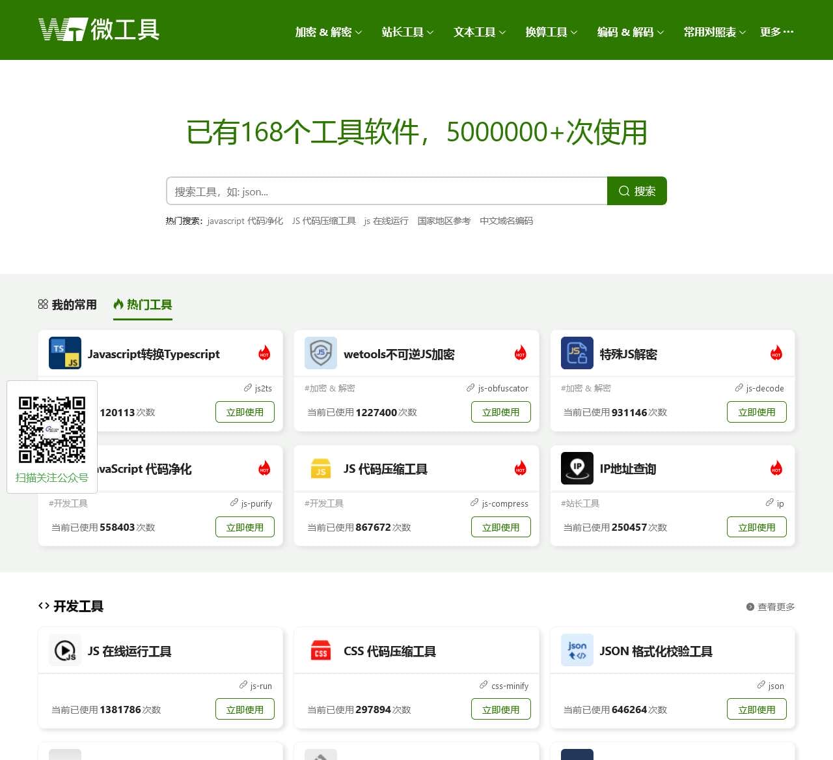Image resolution: width=833 pixels, height=760 pixels.
Task: Click the js-obfuscator tag link
Action: click(x=503, y=388)
